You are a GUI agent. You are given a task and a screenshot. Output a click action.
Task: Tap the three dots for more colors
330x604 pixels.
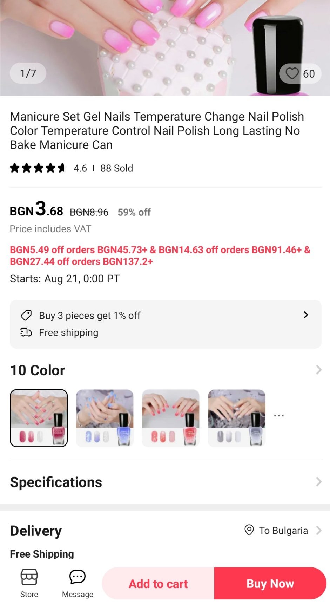click(x=279, y=416)
